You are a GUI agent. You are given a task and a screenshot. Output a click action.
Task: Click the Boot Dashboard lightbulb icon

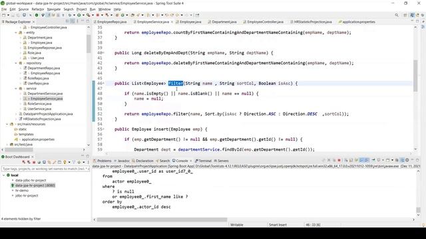[65, 162]
